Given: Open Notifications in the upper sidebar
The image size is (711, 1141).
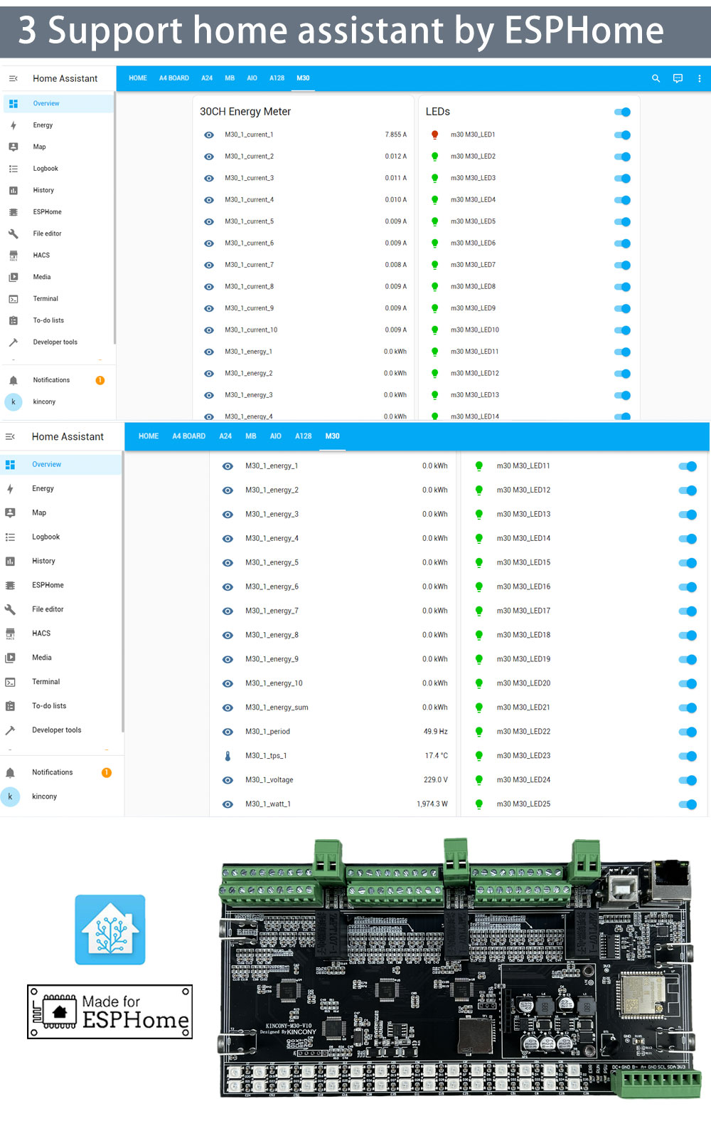Looking at the screenshot, I should (x=51, y=380).
